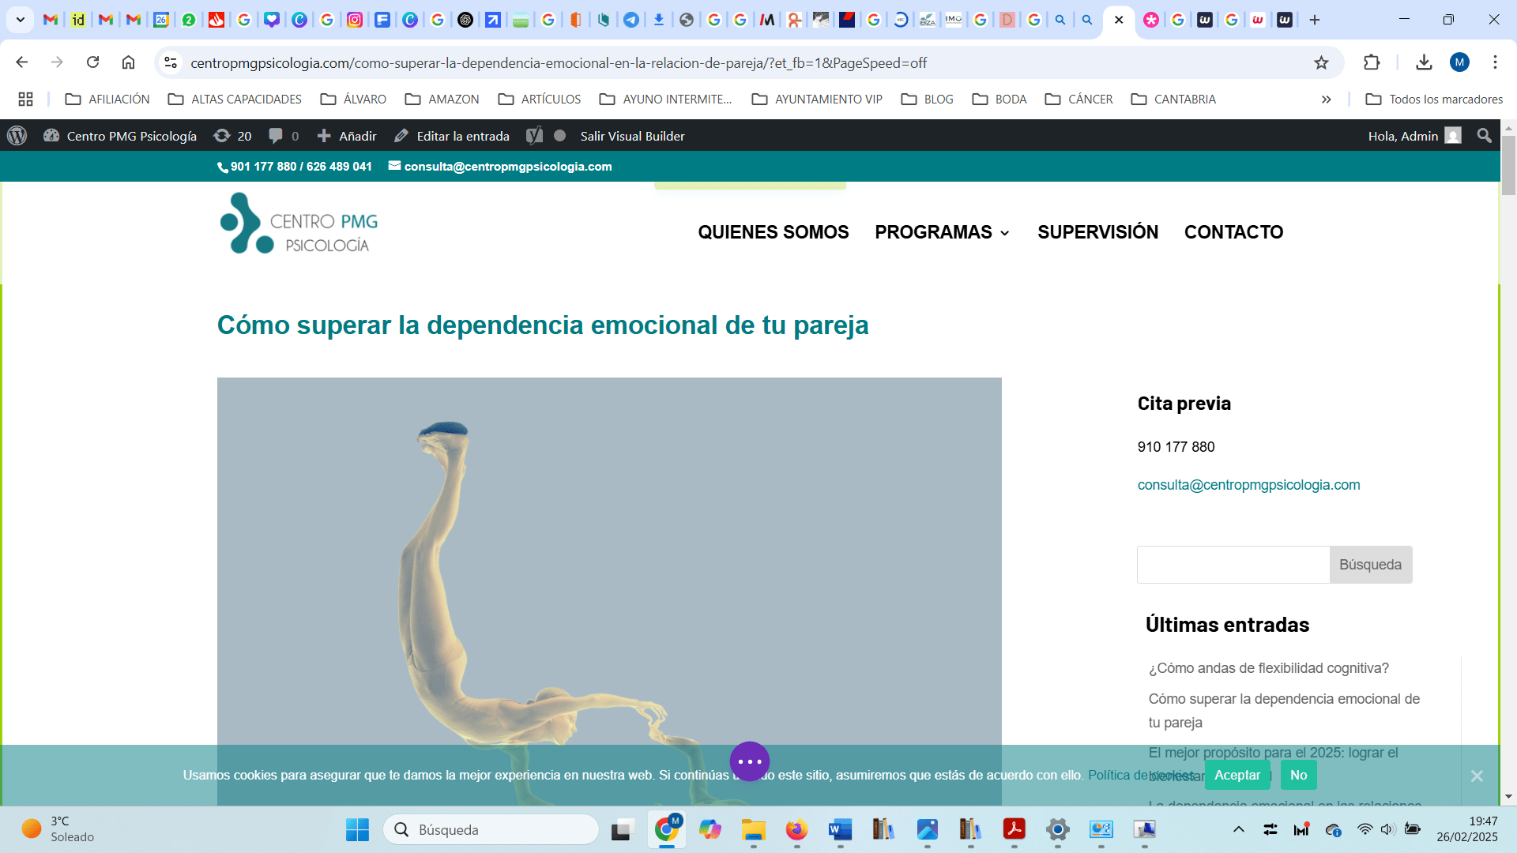
Task: Open File Explorer from the taskbar
Action: [x=753, y=829]
